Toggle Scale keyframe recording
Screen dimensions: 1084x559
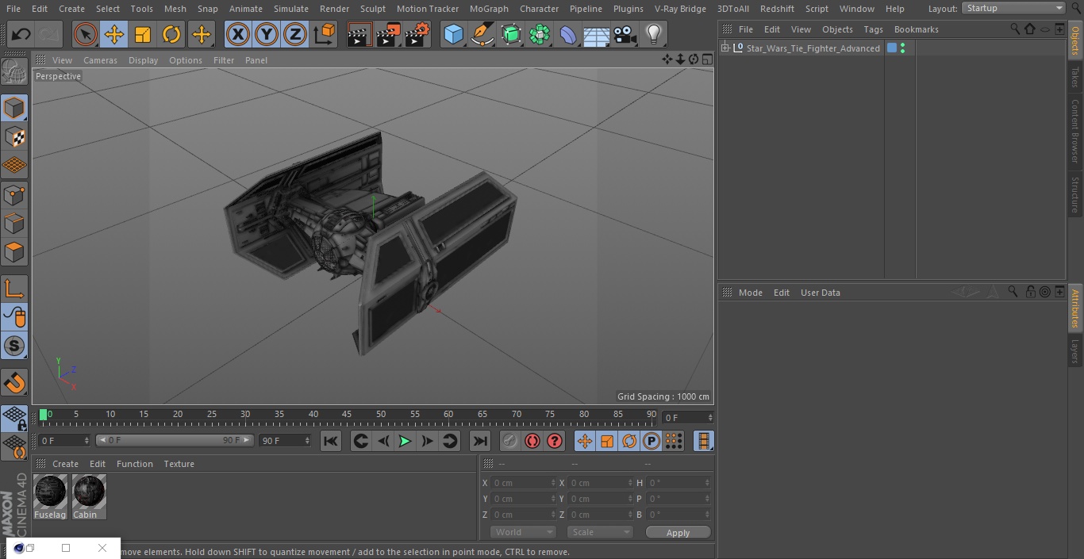click(x=607, y=441)
